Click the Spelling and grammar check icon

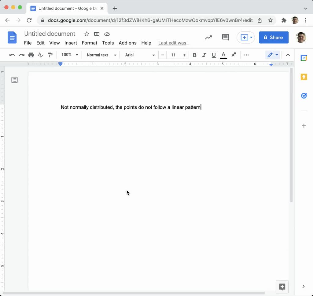[x=40, y=55]
